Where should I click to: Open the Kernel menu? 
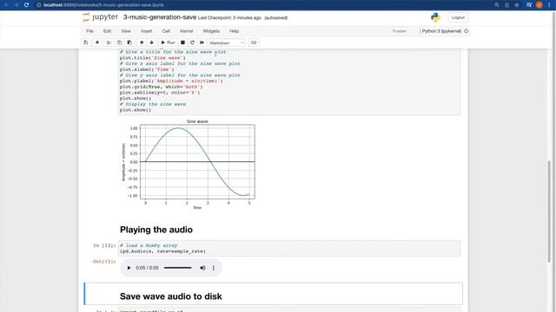(x=187, y=31)
